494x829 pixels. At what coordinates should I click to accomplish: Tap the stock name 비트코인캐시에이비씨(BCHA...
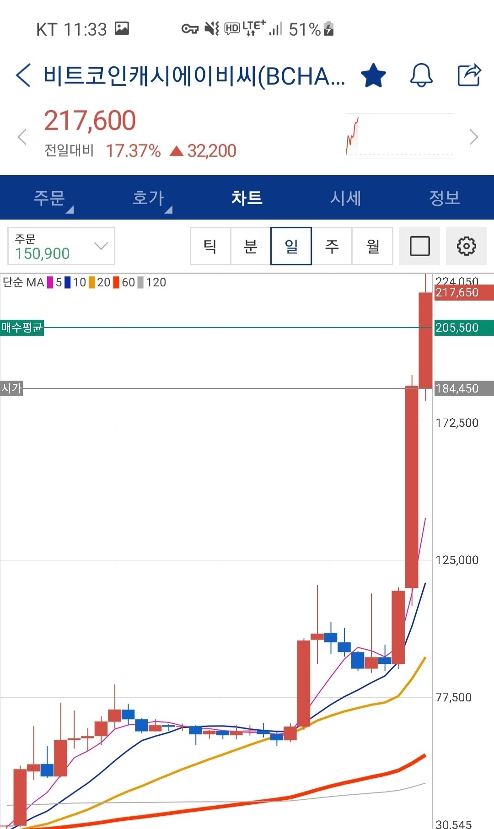tap(192, 76)
